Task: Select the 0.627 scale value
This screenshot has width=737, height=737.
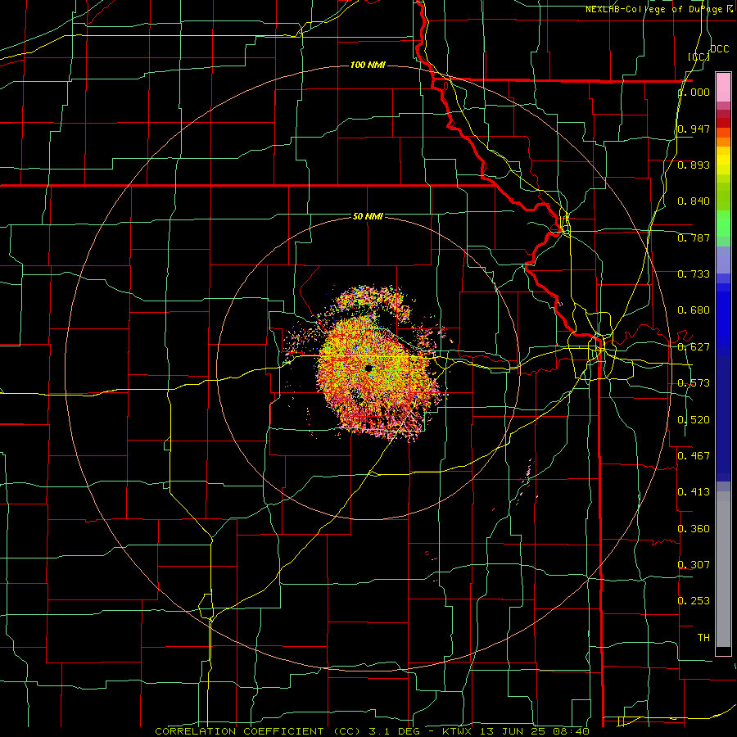Action: 694,347
